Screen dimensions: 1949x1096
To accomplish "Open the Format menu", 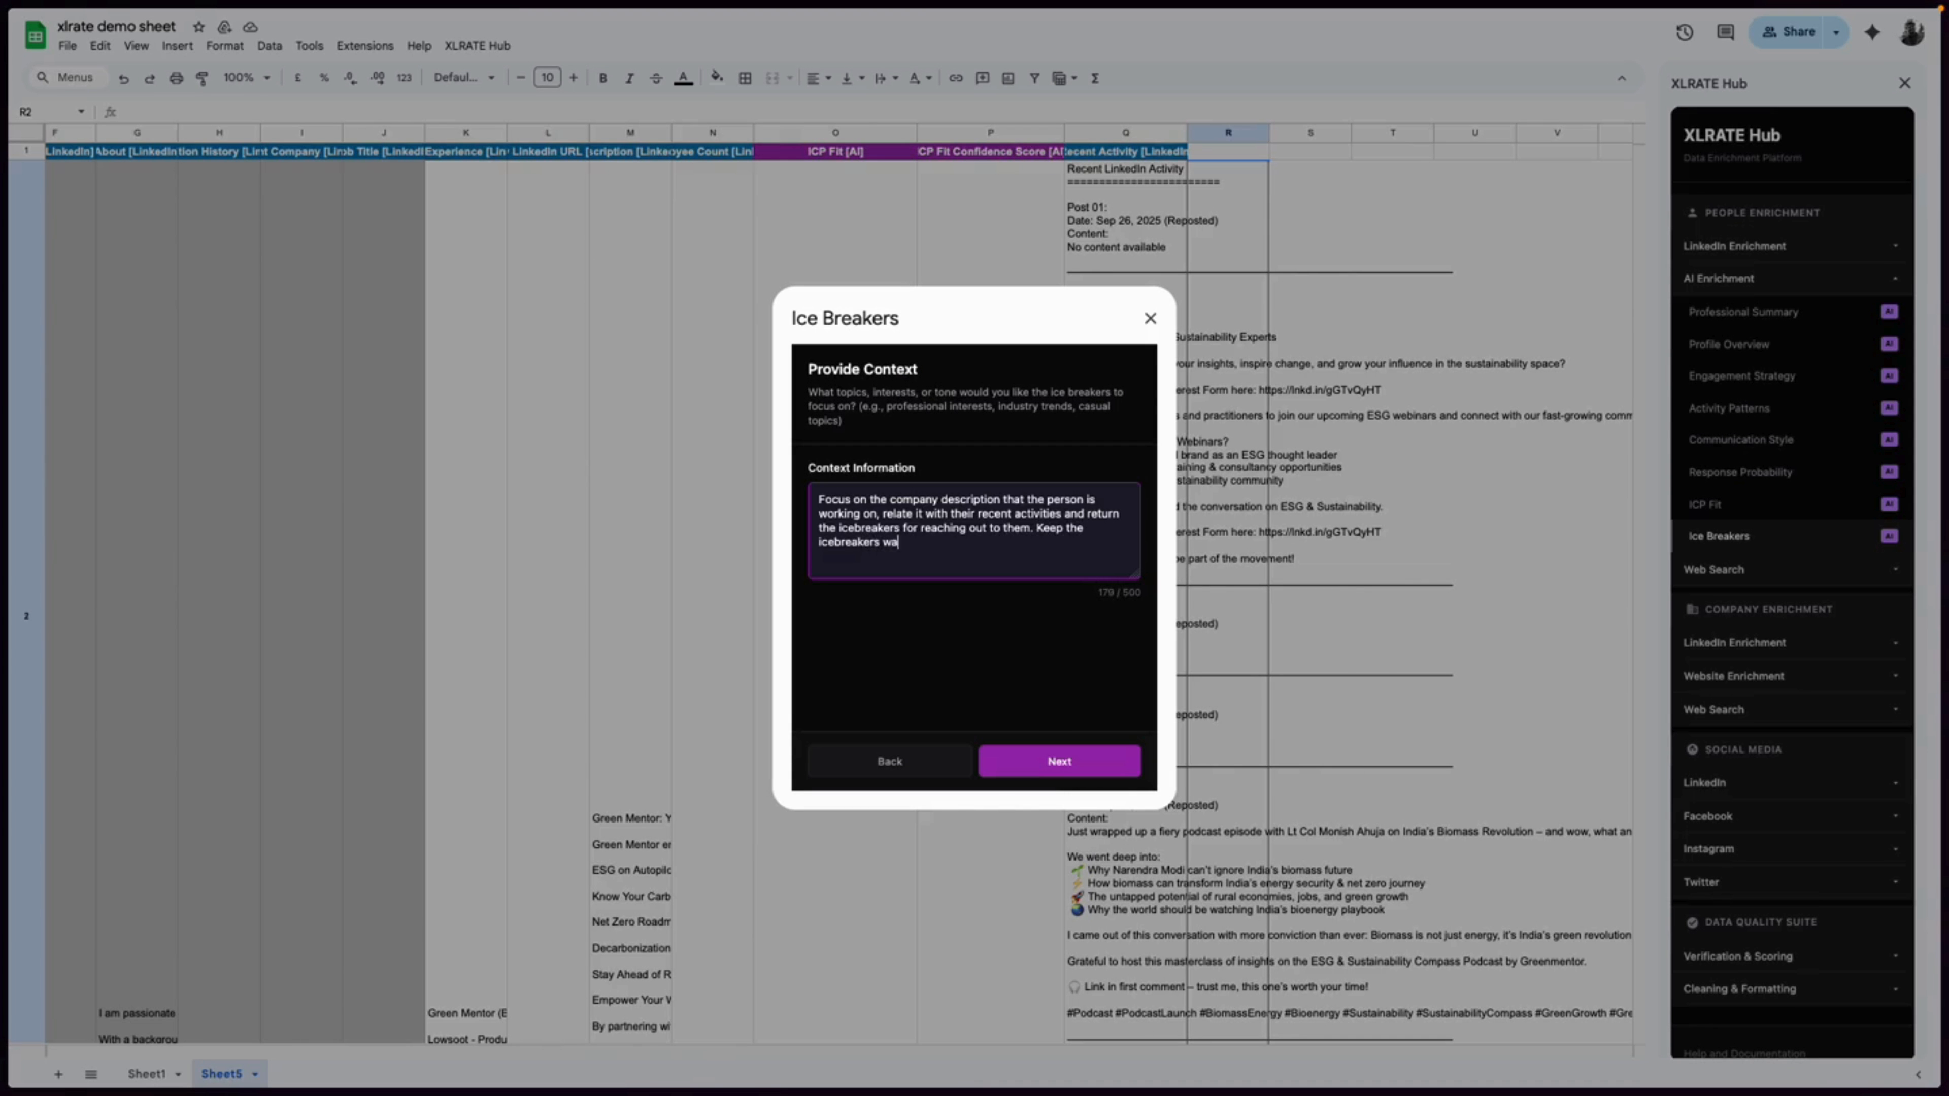I will pos(225,45).
